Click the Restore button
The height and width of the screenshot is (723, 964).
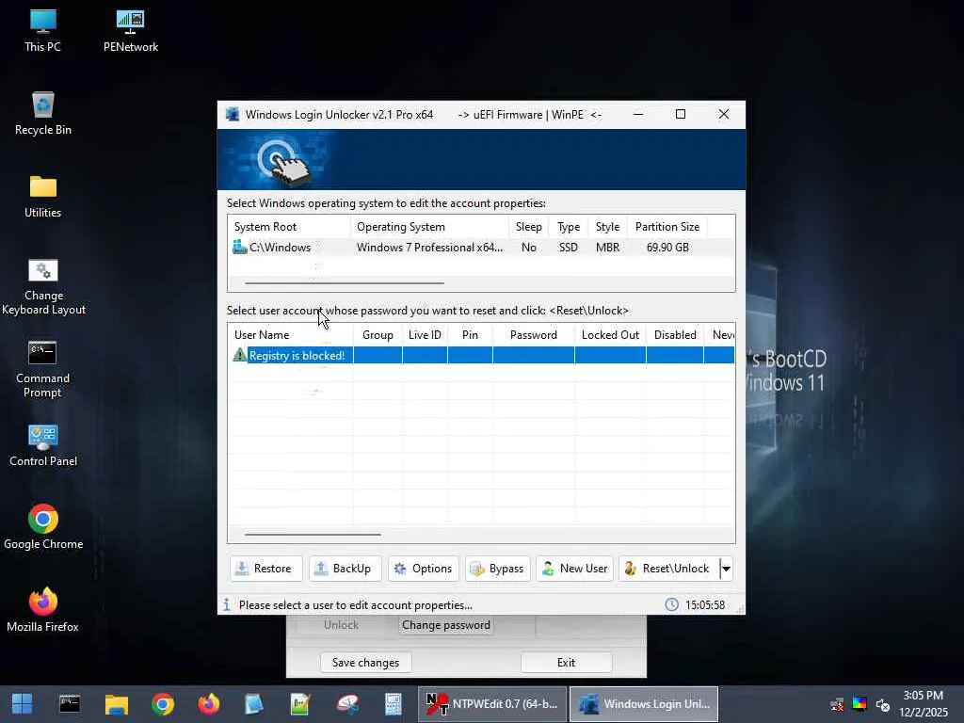click(266, 569)
